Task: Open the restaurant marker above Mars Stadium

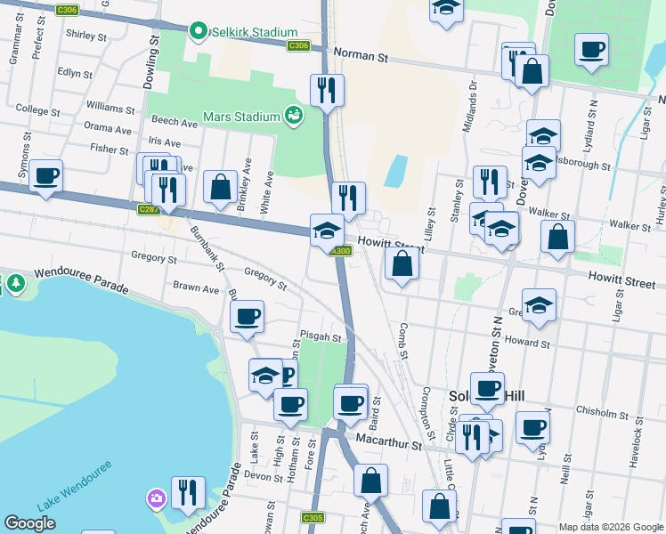Action: point(327,93)
